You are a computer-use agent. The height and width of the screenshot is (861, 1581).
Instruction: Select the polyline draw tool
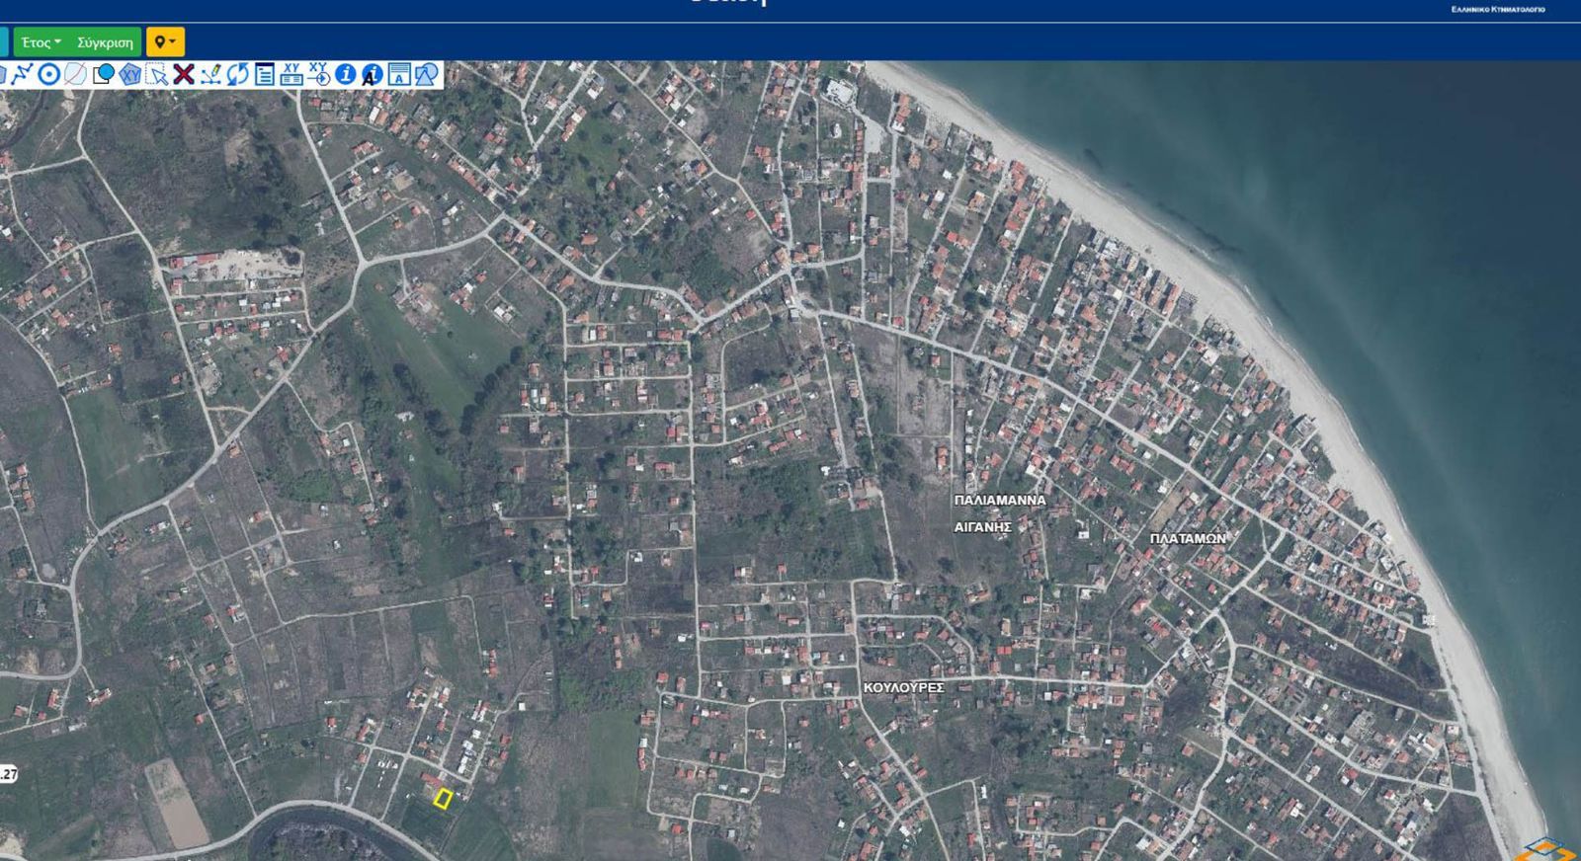(22, 74)
